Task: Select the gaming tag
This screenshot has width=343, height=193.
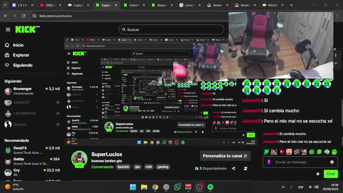Action: tap(163, 167)
